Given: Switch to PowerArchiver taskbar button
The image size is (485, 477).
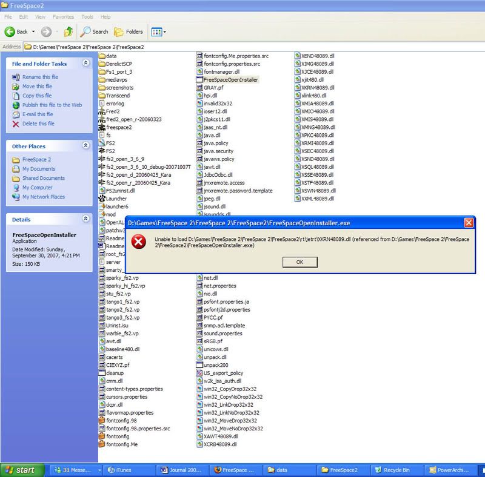Looking at the screenshot, I should 450,470.
